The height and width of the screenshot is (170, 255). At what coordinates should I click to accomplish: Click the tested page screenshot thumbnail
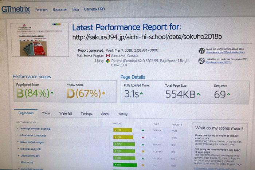[39, 39]
